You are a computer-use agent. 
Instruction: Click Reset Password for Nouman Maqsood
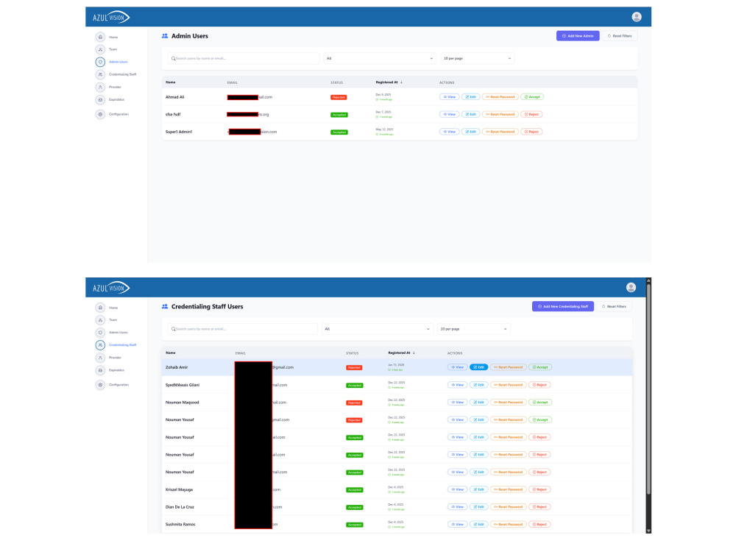point(509,403)
